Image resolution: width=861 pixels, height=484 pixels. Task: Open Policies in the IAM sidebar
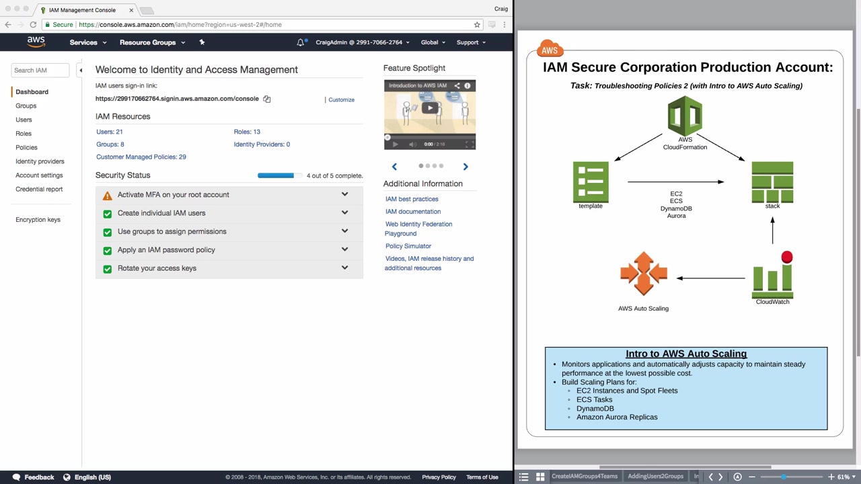26,147
